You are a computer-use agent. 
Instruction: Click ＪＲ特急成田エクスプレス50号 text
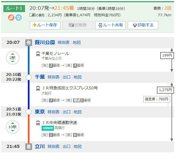(70, 88)
